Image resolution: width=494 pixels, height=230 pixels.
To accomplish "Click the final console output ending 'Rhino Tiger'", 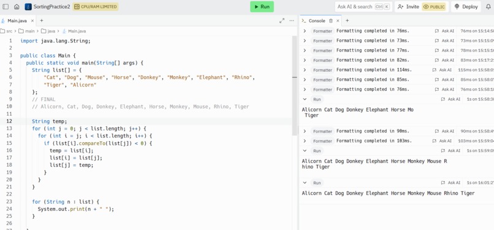I will [x=388, y=193].
